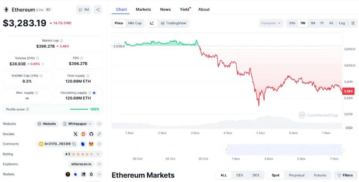This screenshot has height=182, width=359.
Task: Click the share icon beside Ethereum title
Action: coord(98,9)
